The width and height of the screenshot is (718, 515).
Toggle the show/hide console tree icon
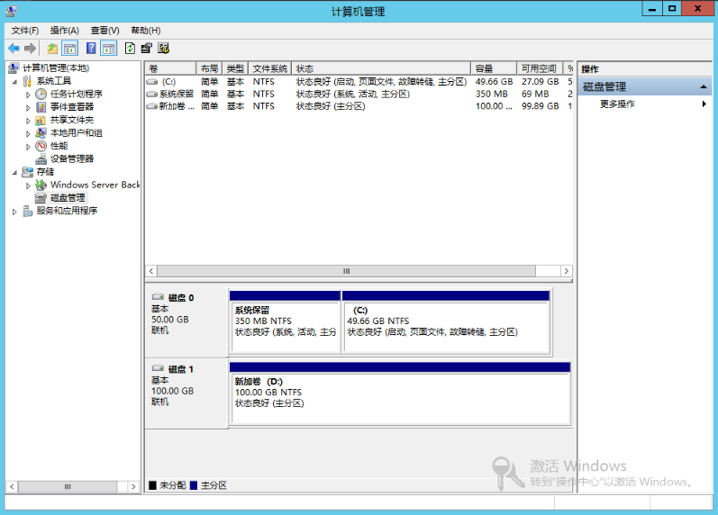[69, 48]
